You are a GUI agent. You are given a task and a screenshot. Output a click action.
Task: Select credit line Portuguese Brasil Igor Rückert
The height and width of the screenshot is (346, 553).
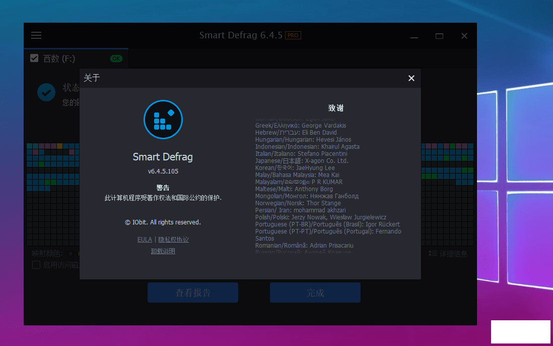click(328, 224)
